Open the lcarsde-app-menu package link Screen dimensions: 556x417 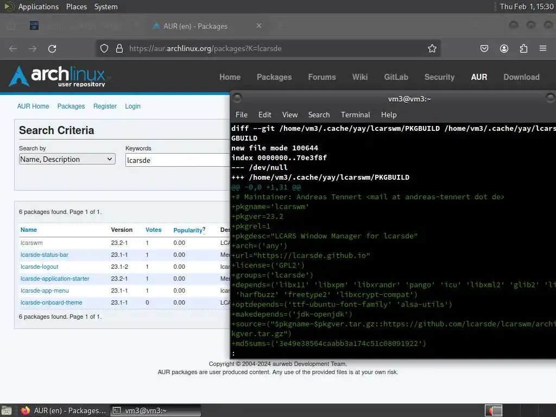point(45,291)
